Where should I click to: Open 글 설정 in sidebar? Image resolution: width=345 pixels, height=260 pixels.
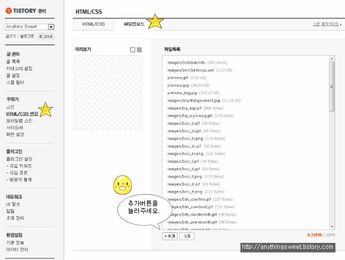[x=13, y=75]
